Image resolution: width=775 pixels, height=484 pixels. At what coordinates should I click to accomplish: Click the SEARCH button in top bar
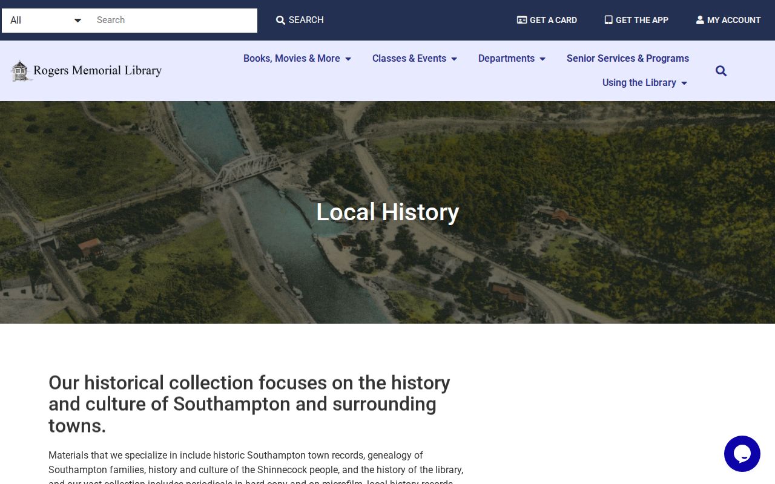(300, 20)
